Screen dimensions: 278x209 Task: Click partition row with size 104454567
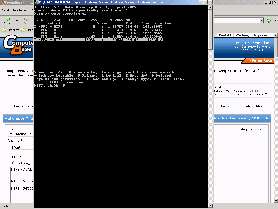(98, 33)
